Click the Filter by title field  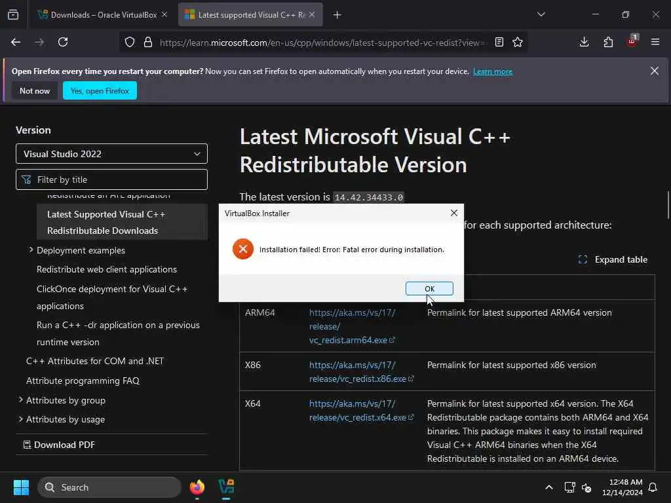coord(111,179)
